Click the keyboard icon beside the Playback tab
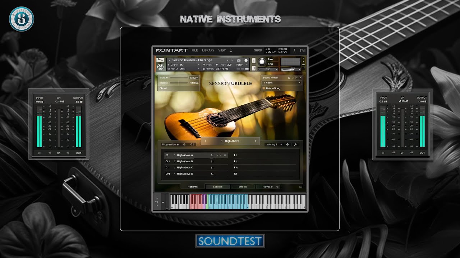Screen dimensions: 460x258 point(301,187)
